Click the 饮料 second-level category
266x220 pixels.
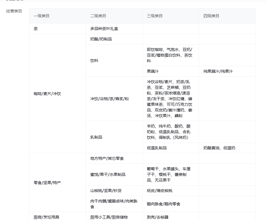click(94, 61)
